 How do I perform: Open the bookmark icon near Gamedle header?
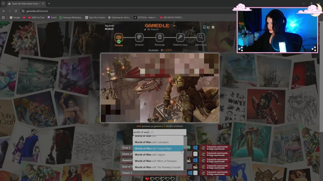point(204,27)
